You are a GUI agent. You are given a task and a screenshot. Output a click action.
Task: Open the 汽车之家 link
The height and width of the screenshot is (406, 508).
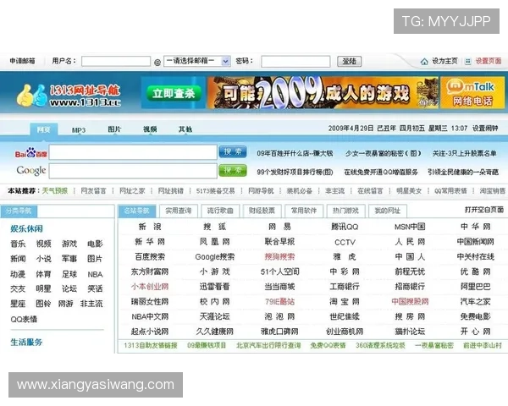[x=475, y=302]
